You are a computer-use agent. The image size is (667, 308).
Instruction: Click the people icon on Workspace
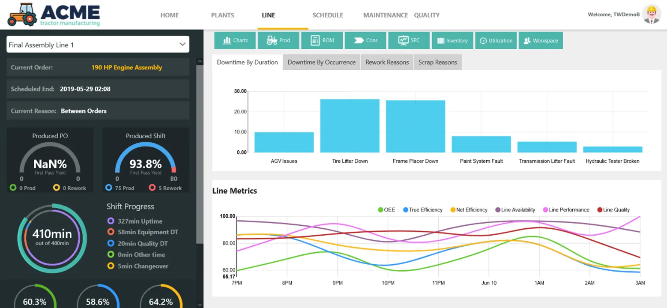[x=527, y=41]
